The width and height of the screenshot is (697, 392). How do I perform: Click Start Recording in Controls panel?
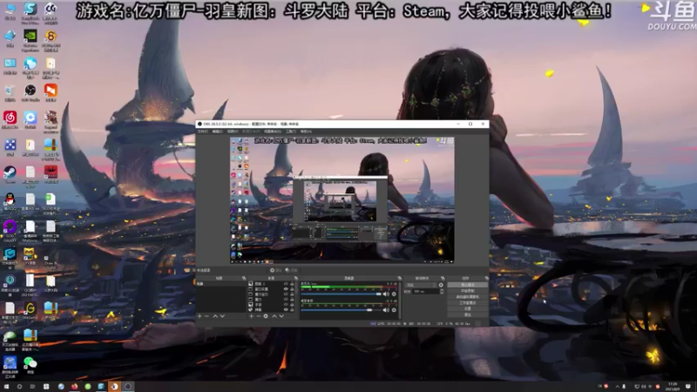point(467,291)
